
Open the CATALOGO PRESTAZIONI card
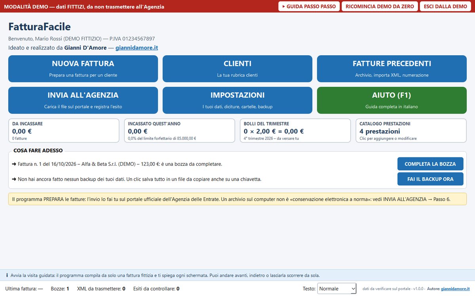point(411,131)
